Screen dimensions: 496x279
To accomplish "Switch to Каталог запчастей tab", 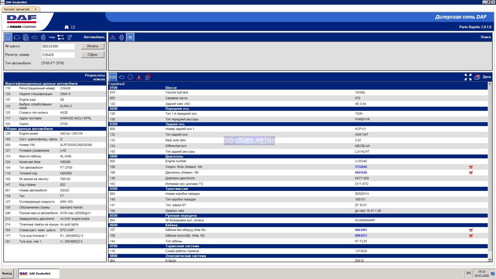I will [x=17, y=9].
